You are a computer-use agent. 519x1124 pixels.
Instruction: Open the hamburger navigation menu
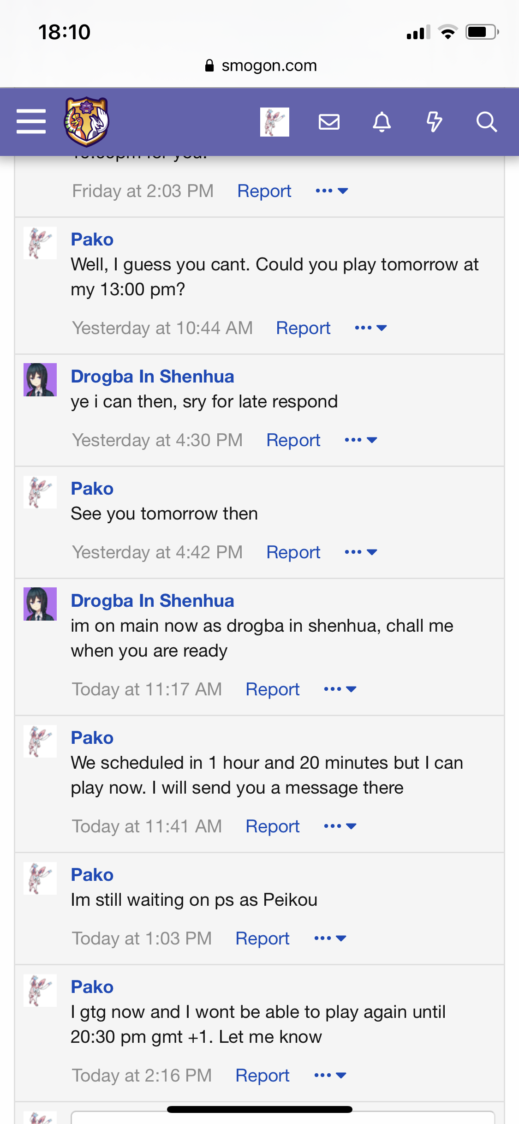31,121
